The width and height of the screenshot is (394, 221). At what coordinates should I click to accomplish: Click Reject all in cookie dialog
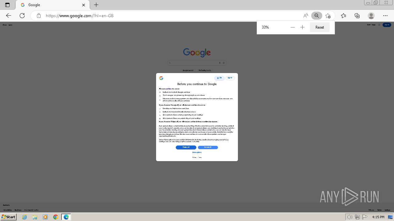[186, 147]
